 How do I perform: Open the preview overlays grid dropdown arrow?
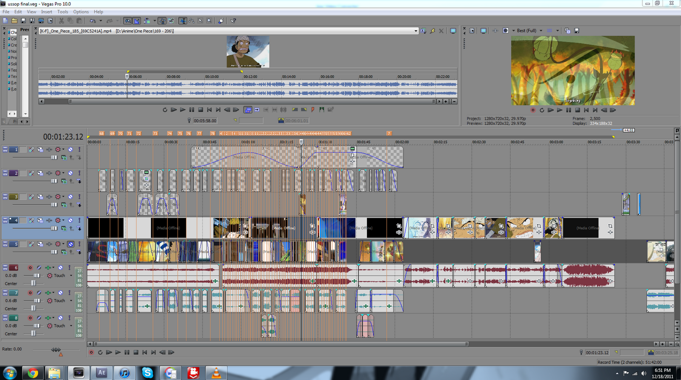(557, 31)
